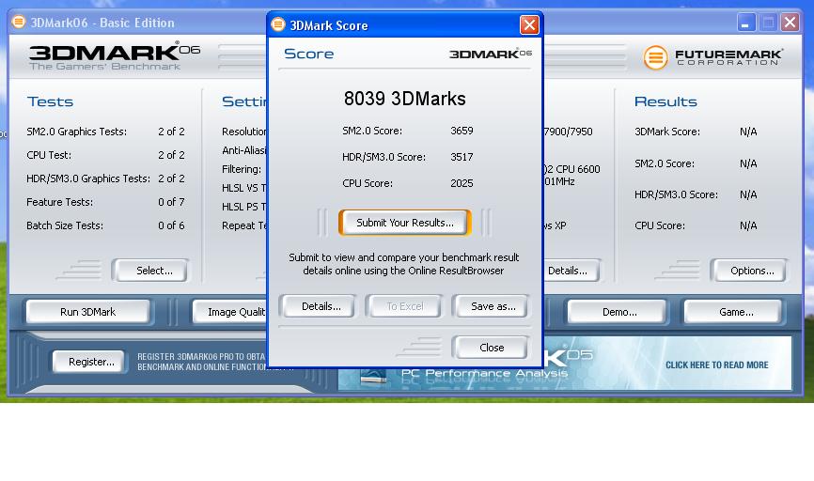
Task: Click the 8039 3DMarks score text
Action: (405, 99)
